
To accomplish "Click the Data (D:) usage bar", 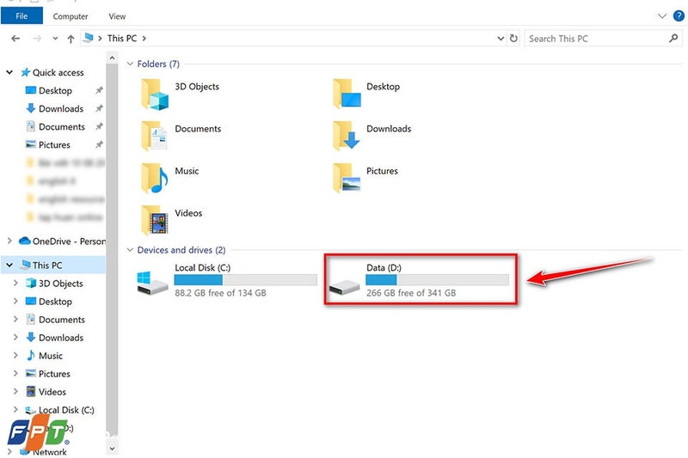I will point(438,280).
